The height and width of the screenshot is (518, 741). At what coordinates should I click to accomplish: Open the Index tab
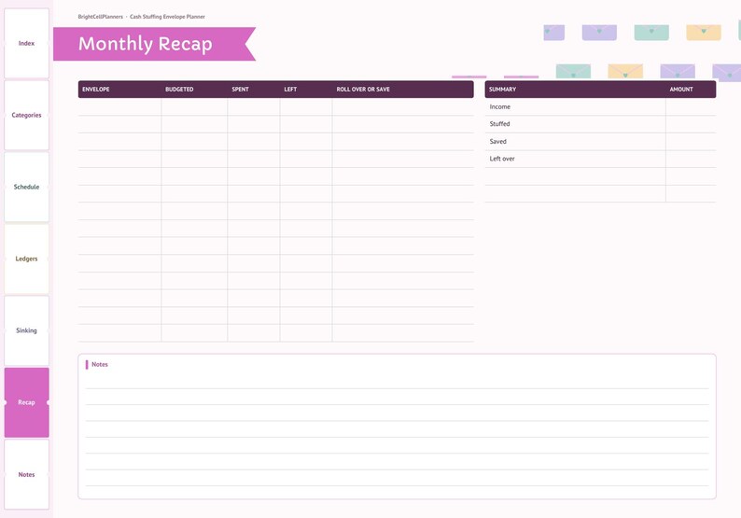(26, 43)
